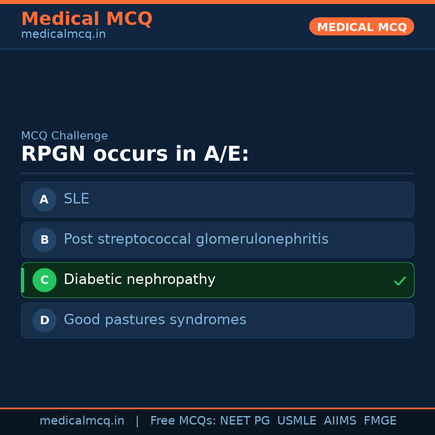This screenshot has height=435, width=435.
Task: Click the green letter C circle
Action: (x=44, y=280)
